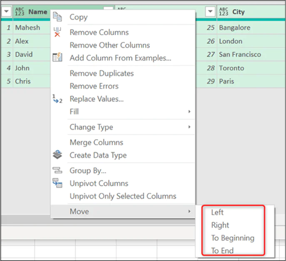Click the John cell
286x261 pixels.
point(32,68)
